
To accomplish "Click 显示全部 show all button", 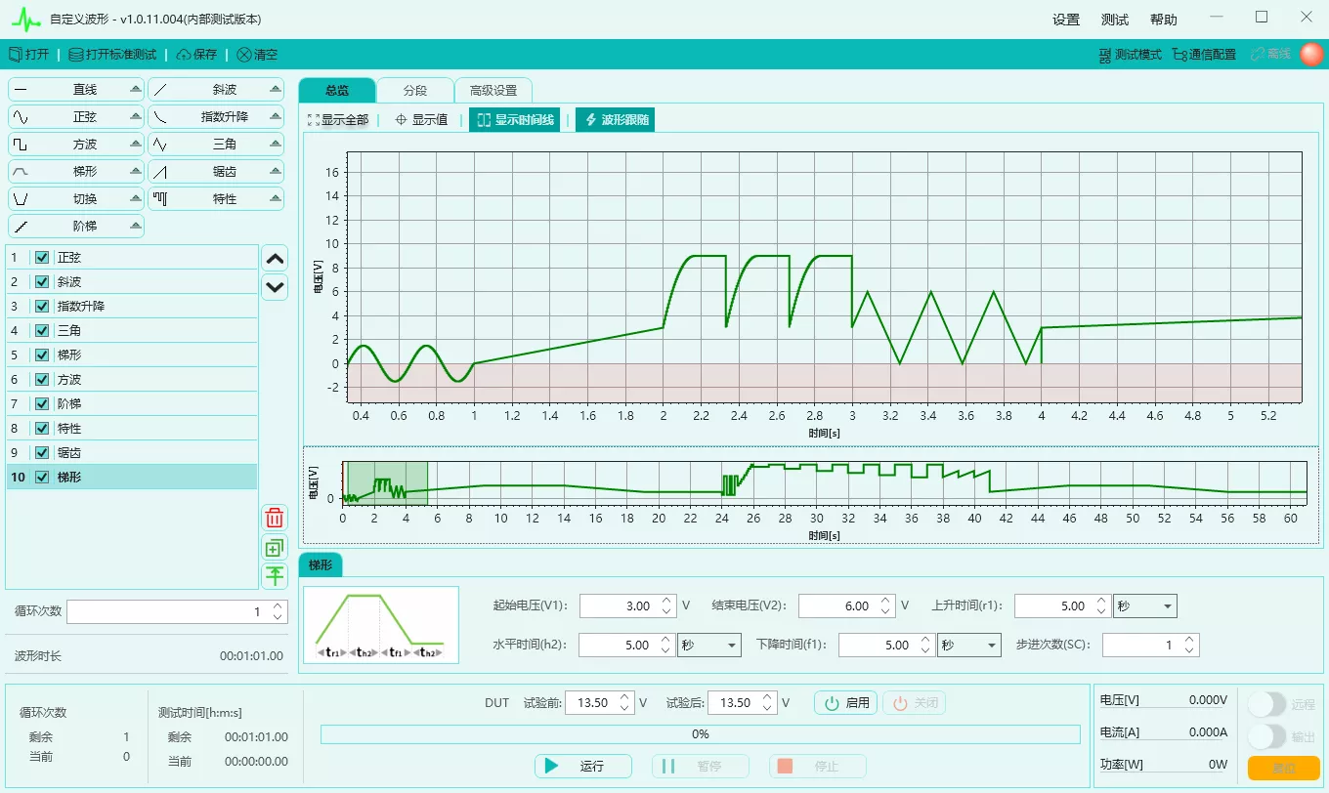I will pyautogui.click(x=338, y=120).
